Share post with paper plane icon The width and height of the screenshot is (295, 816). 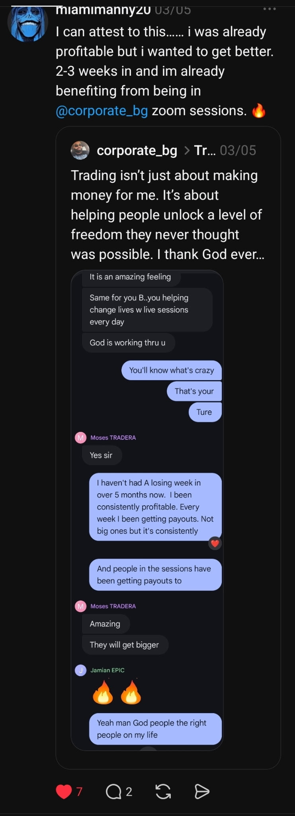coord(202,791)
